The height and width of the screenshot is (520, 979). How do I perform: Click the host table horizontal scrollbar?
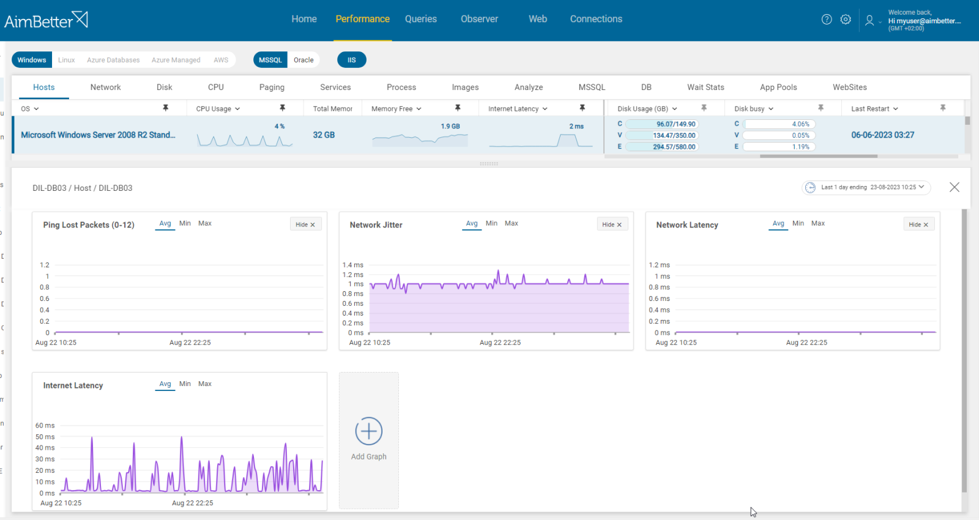[x=819, y=156]
